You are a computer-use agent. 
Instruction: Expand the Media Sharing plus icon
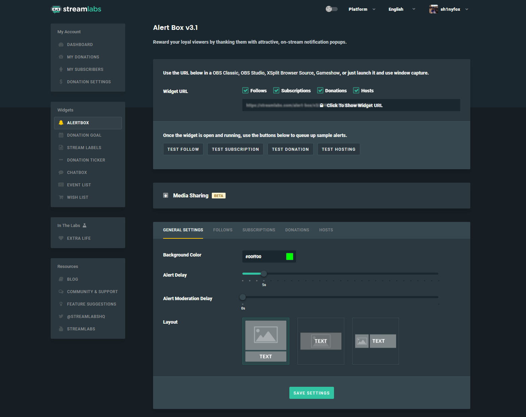click(x=165, y=195)
